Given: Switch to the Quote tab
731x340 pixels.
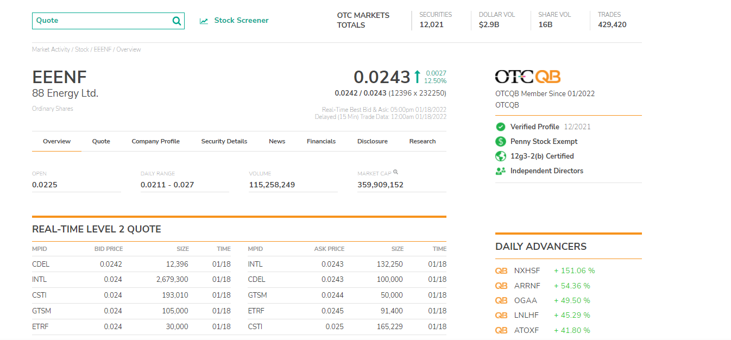Looking at the screenshot, I should 101,141.
